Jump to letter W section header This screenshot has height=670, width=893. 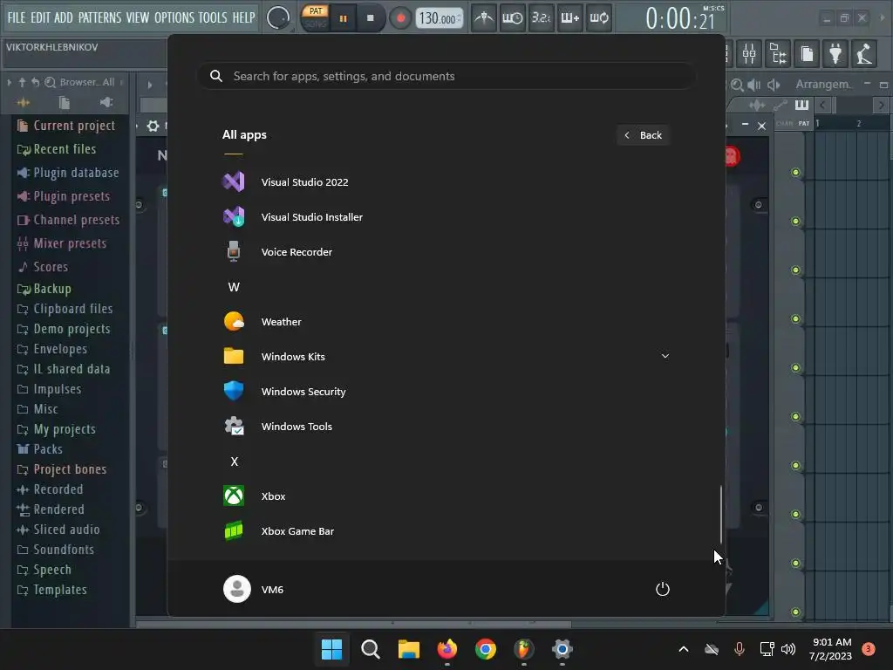234,287
